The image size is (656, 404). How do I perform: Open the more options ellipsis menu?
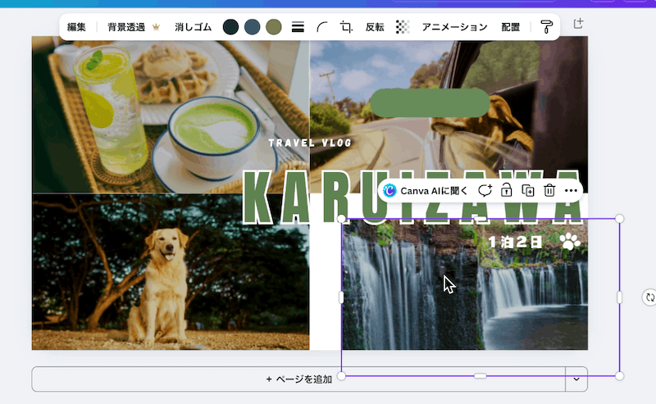571,191
